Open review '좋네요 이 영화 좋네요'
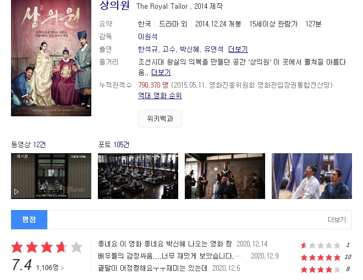363x280 pixels. [165, 244]
